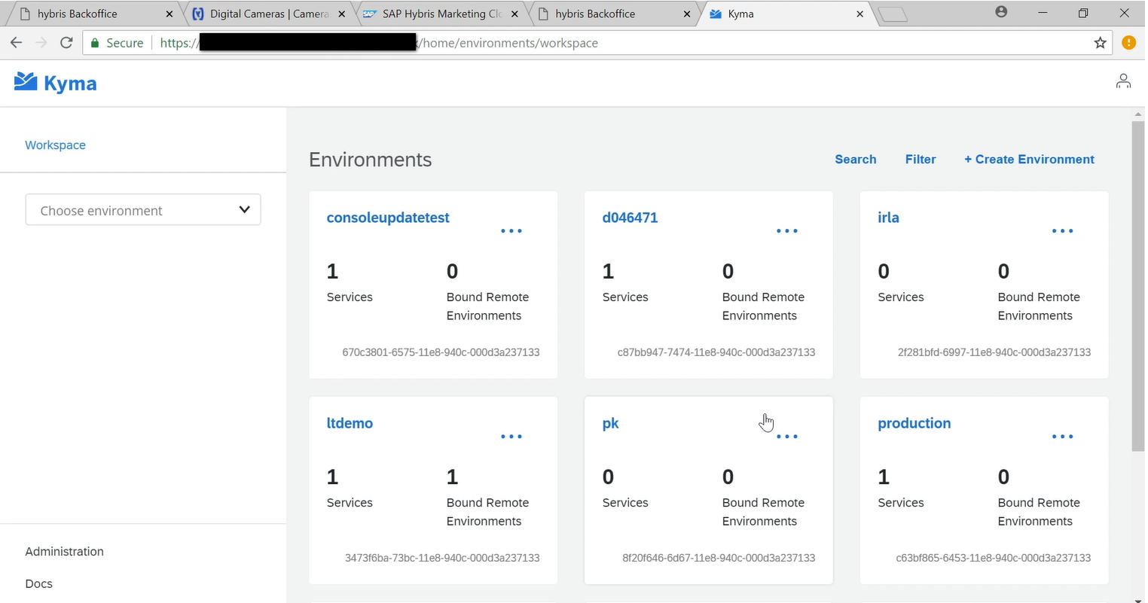Click the orange Chrome alert icon

(x=1128, y=43)
